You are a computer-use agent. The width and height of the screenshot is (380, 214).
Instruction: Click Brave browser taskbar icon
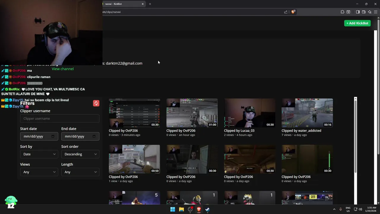coord(199,209)
